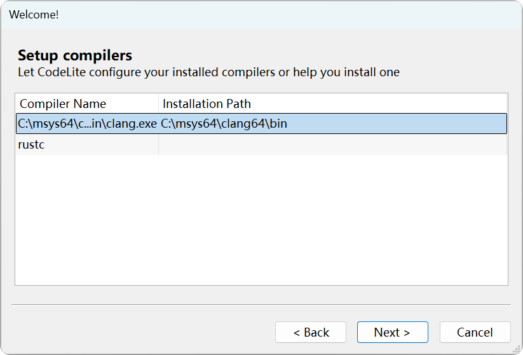Click the divider between the column headers
523x355 pixels.
(158, 104)
